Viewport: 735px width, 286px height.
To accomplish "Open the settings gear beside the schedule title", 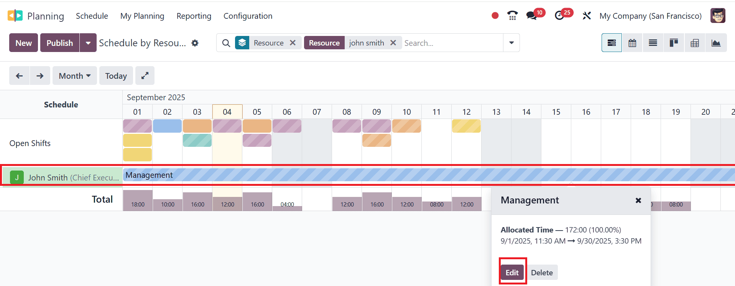I will click(195, 43).
